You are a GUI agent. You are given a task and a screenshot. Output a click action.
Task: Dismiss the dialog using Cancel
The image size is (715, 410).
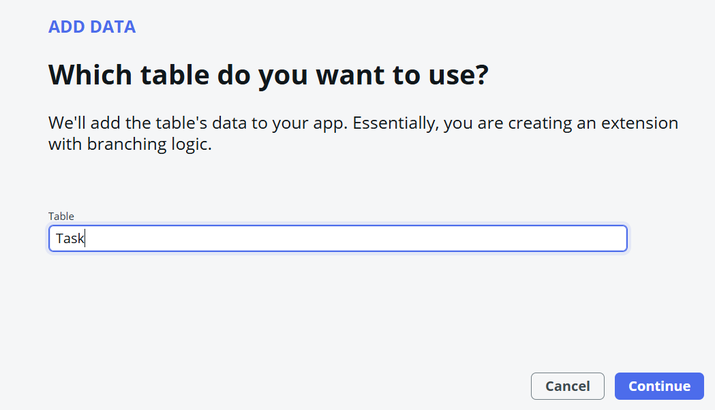[x=567, y=386]
